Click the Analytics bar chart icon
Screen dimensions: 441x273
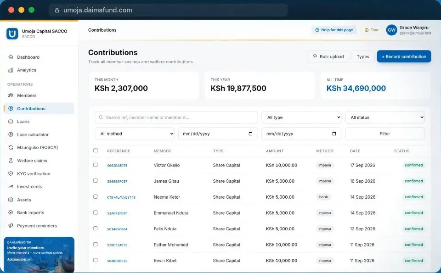tap(11, 70)
